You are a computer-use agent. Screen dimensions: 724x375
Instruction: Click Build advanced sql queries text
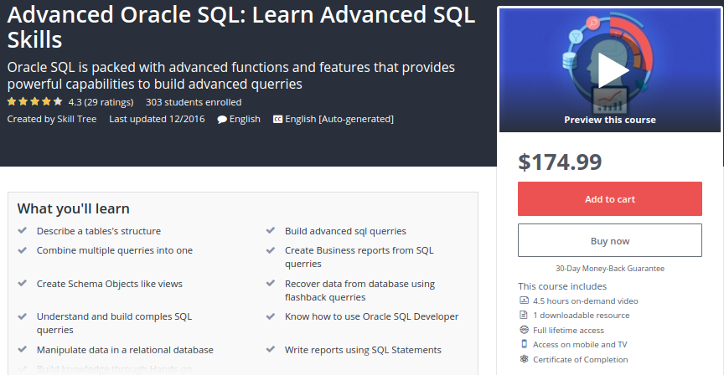(345, 231)
